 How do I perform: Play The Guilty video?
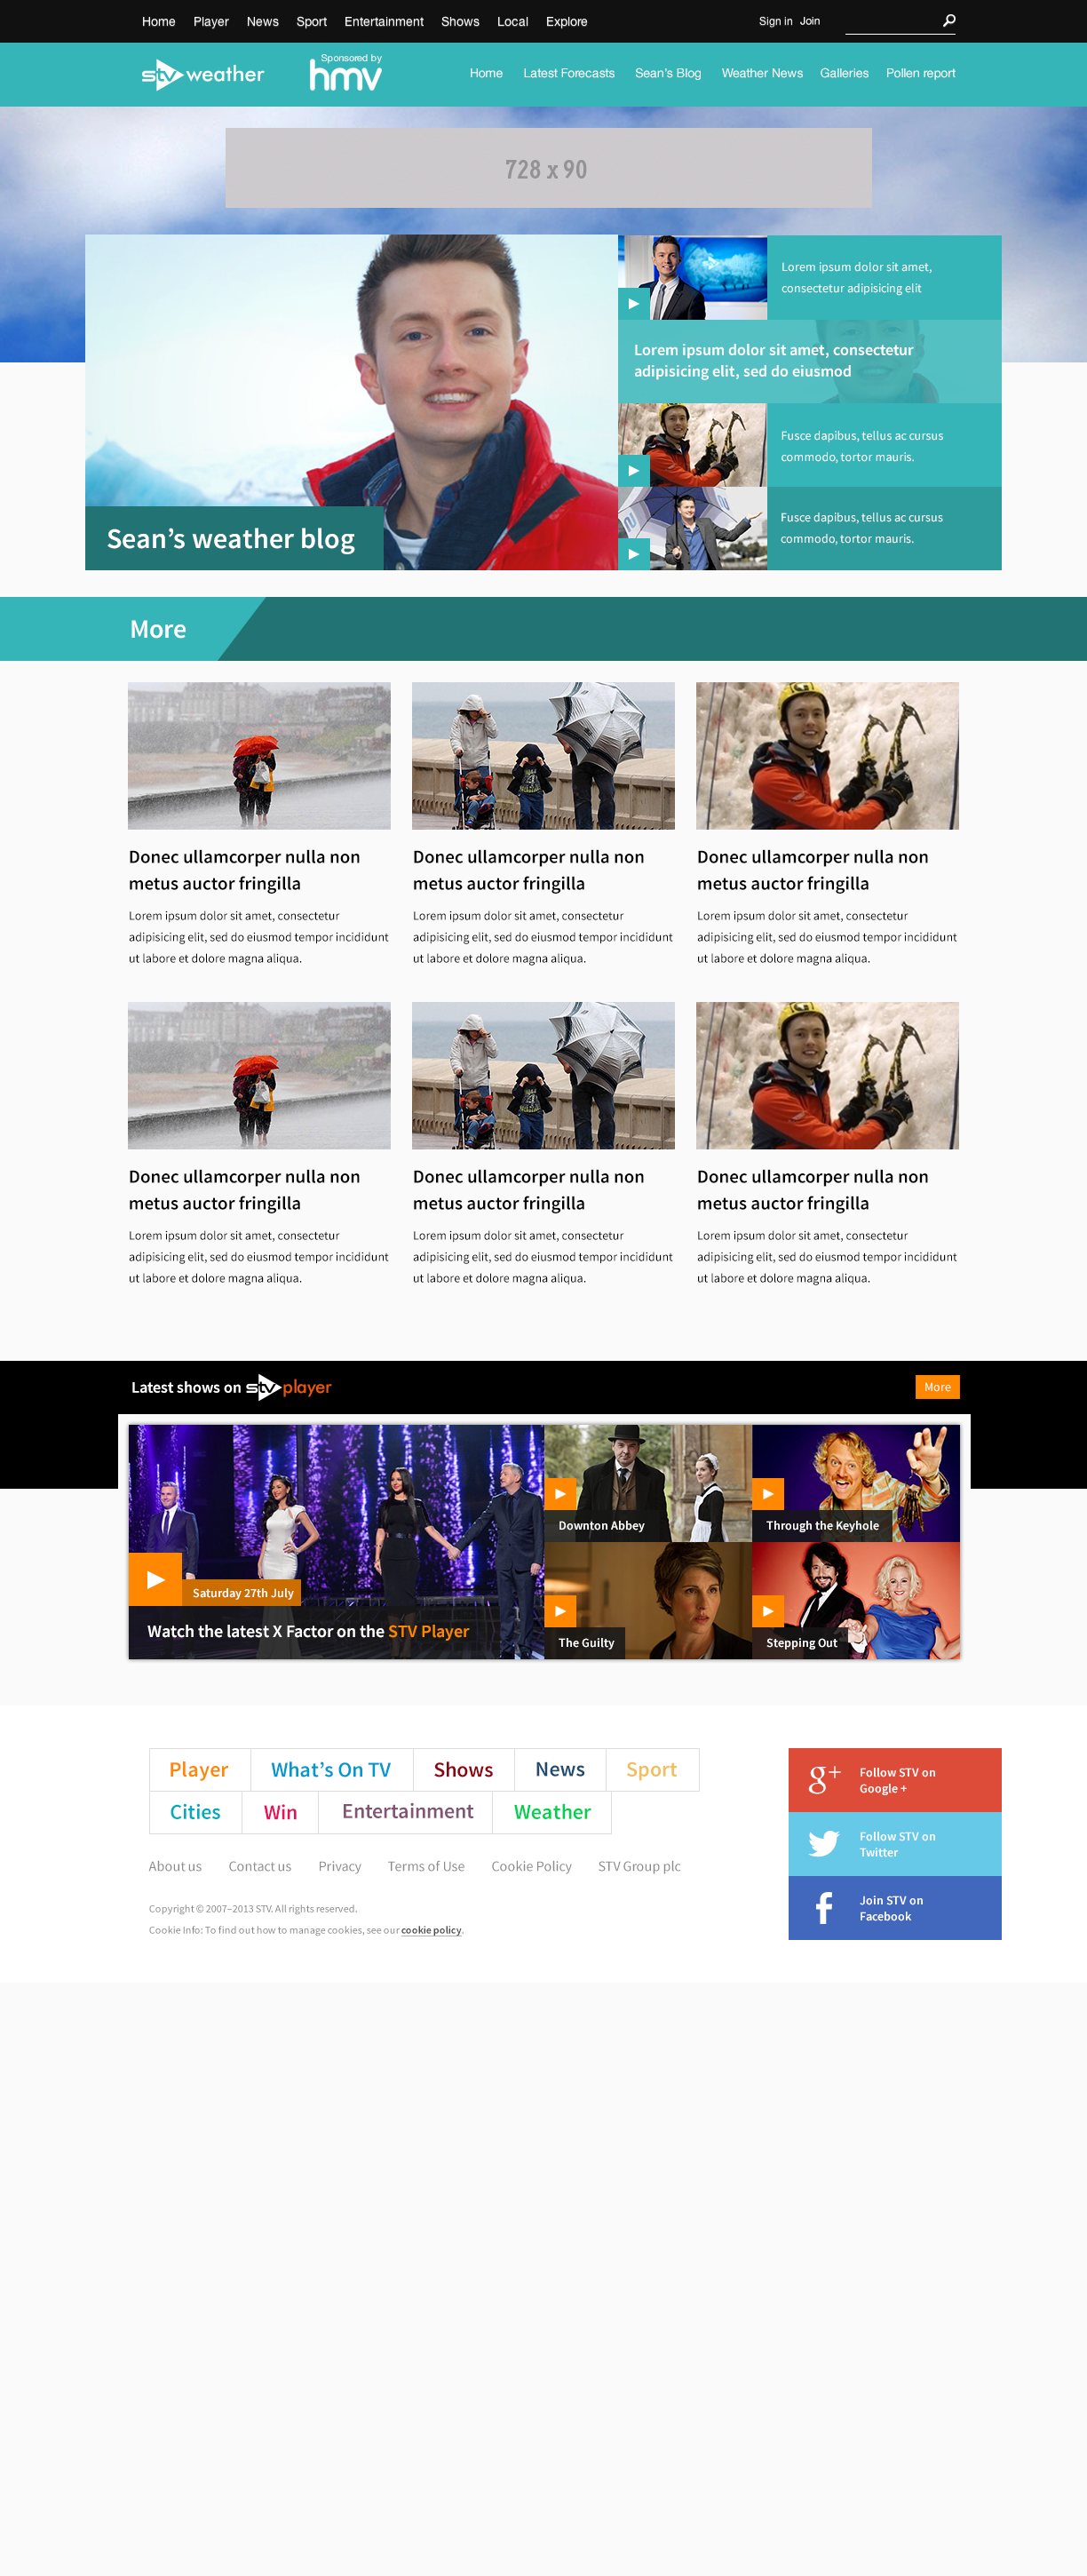560,1611
